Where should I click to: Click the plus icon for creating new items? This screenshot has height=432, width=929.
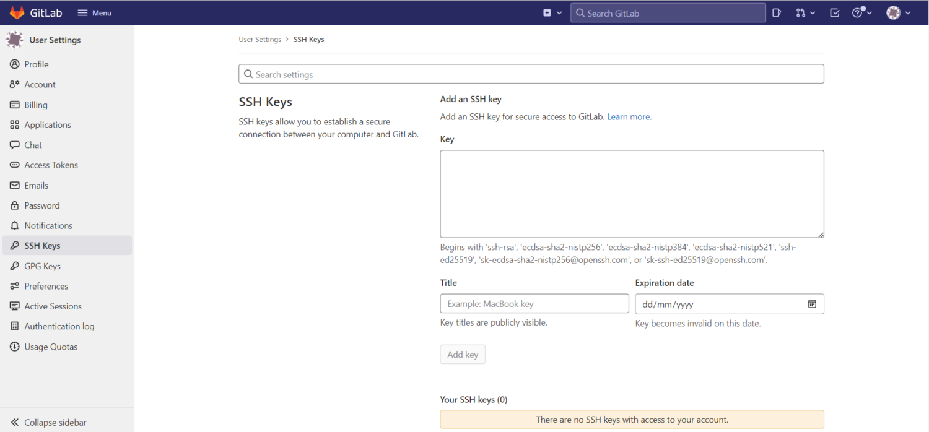[546, 12]
